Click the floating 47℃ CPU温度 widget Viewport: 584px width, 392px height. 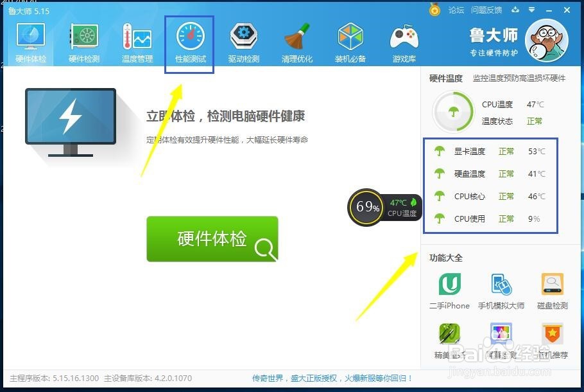(x=402, y=208)
